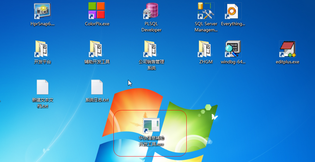Viewport: 315px width, 162px height.
Task: Click the "windbg-64..." label text
Action: 233,62
